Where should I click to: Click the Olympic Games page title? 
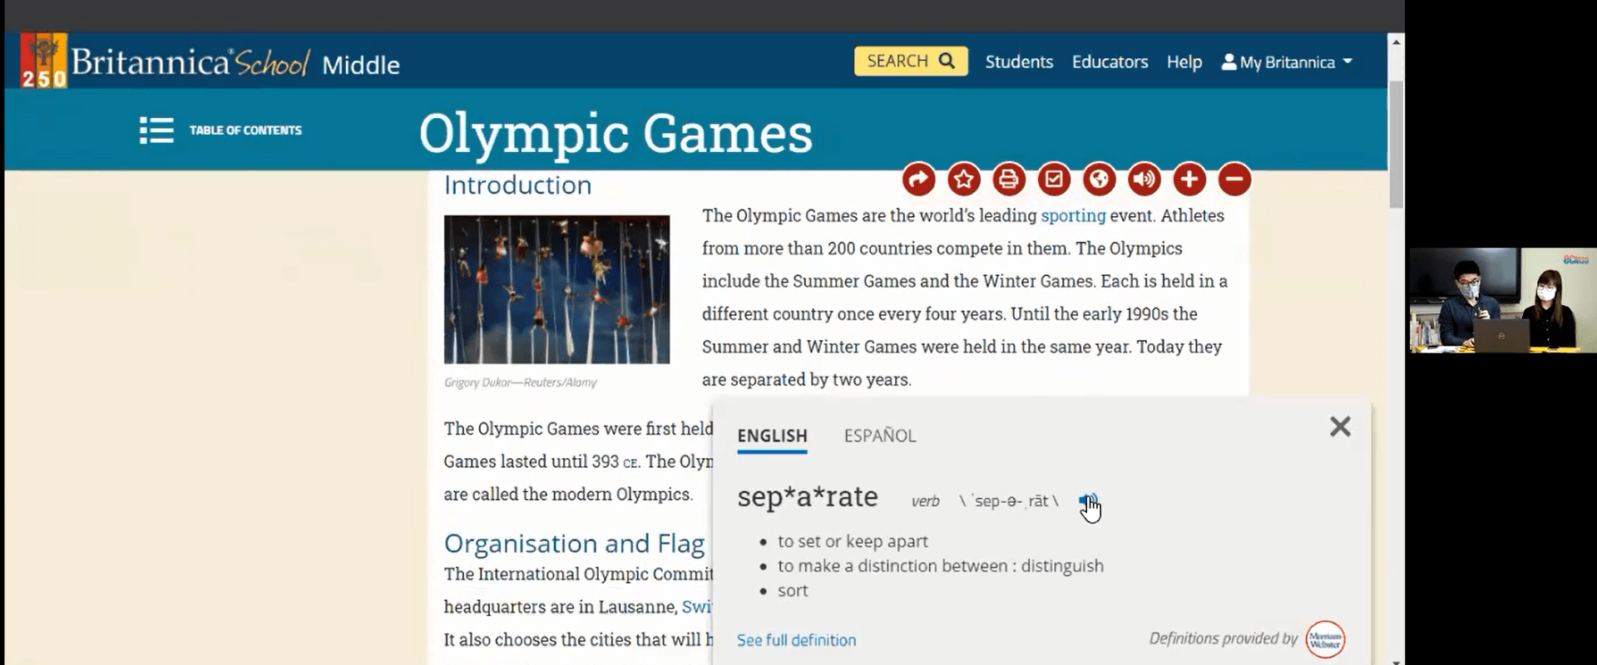click(x=616, y=133)
